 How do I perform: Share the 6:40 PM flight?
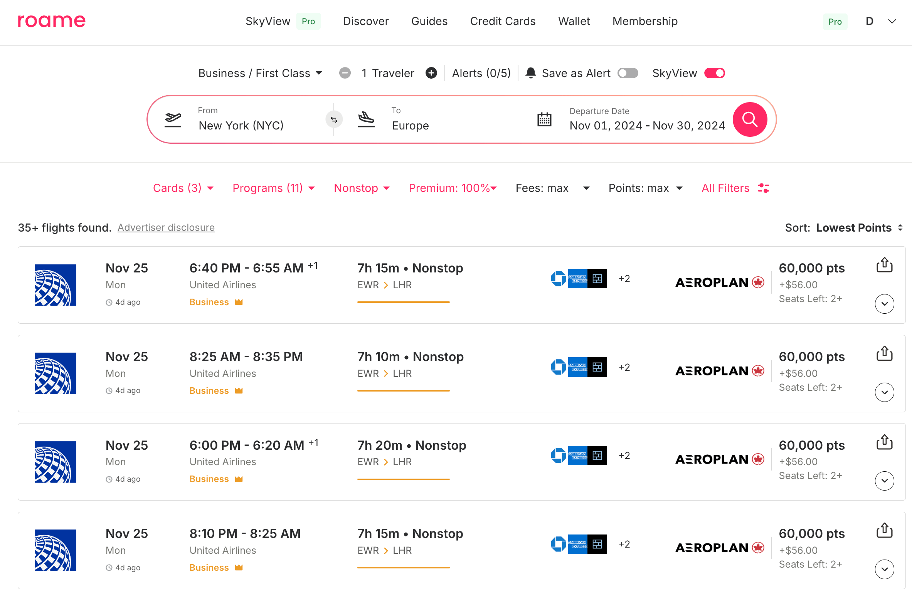coord(885,265)
